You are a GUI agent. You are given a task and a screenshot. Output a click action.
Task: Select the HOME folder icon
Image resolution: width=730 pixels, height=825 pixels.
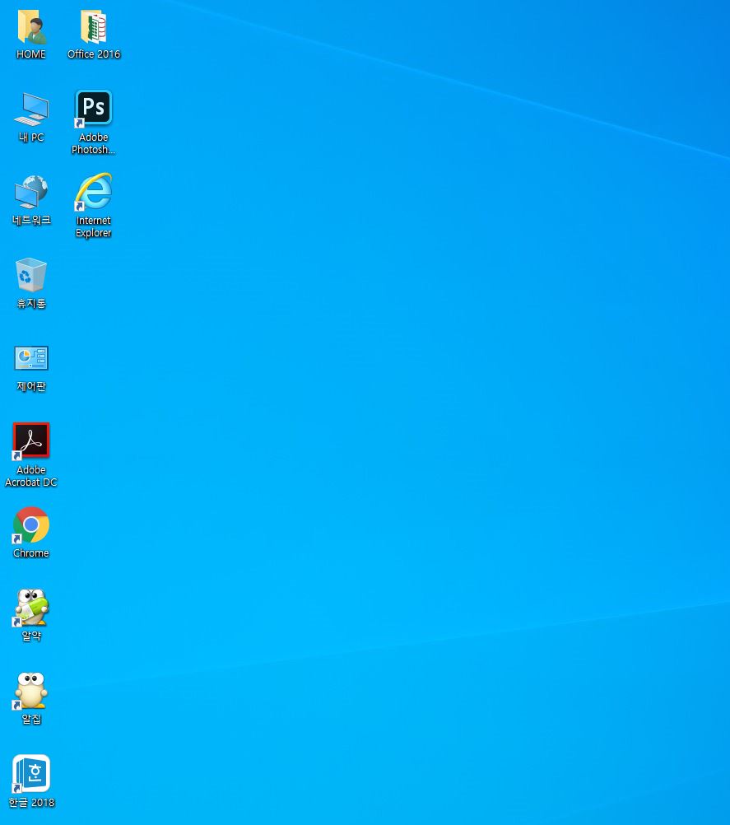pyautogui.click(x=31, y=26)
